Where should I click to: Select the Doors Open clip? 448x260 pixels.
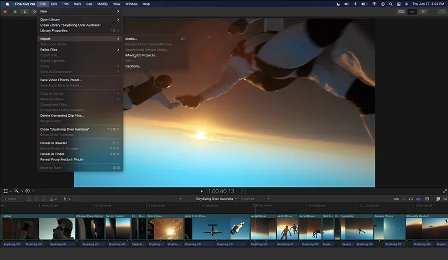pos(165,227)
